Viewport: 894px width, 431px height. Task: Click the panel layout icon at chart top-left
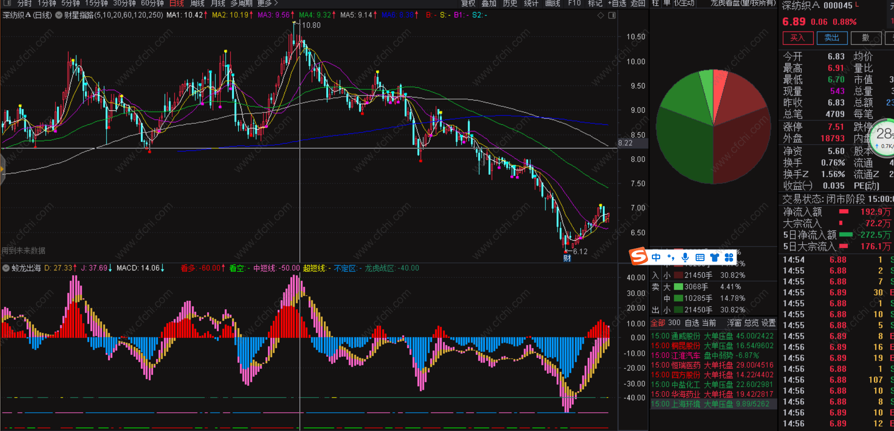coord(7,3)
